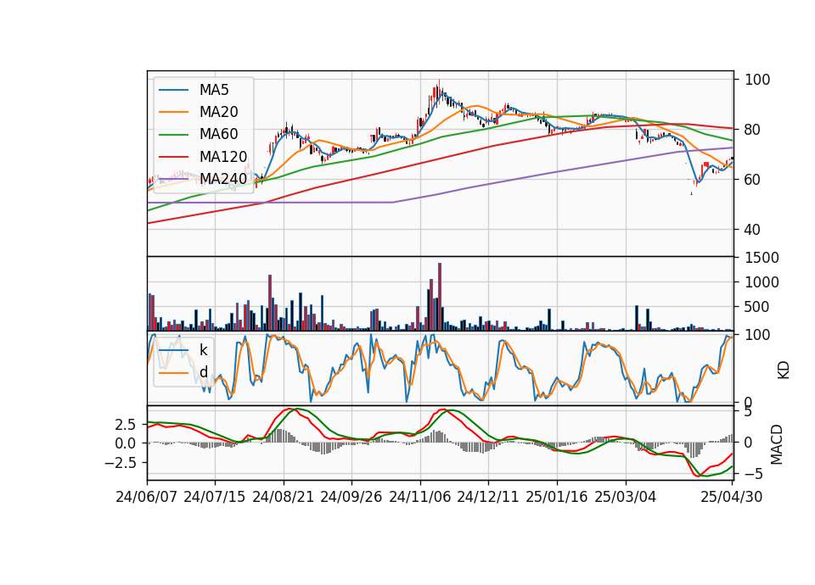The height and width of the screenshot is (585, 815).
Task: Click the MA240 legend label
Action: coord(223,179)
